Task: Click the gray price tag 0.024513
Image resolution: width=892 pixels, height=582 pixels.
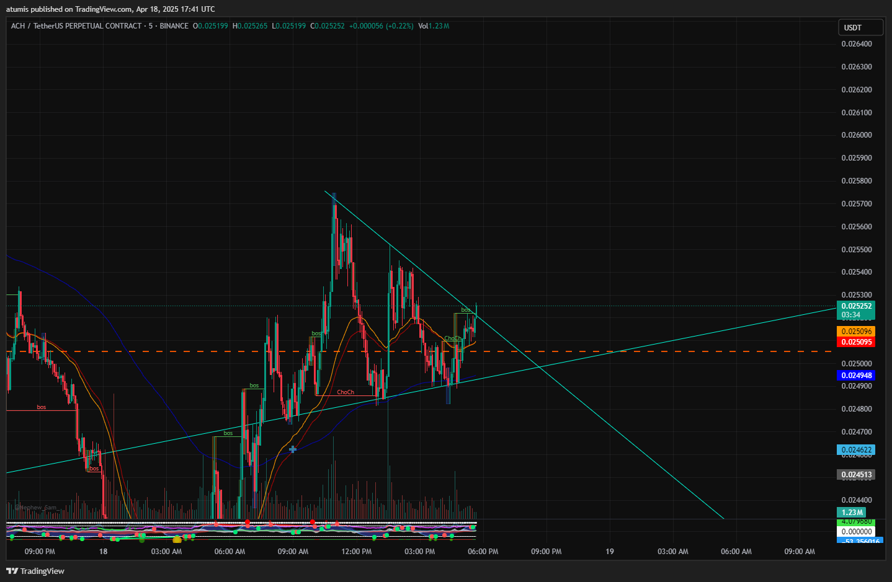Action: point(856,475)
